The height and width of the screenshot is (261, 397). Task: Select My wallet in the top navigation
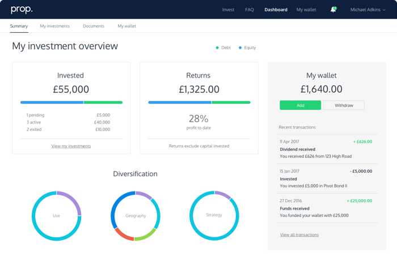pos(307,10)
